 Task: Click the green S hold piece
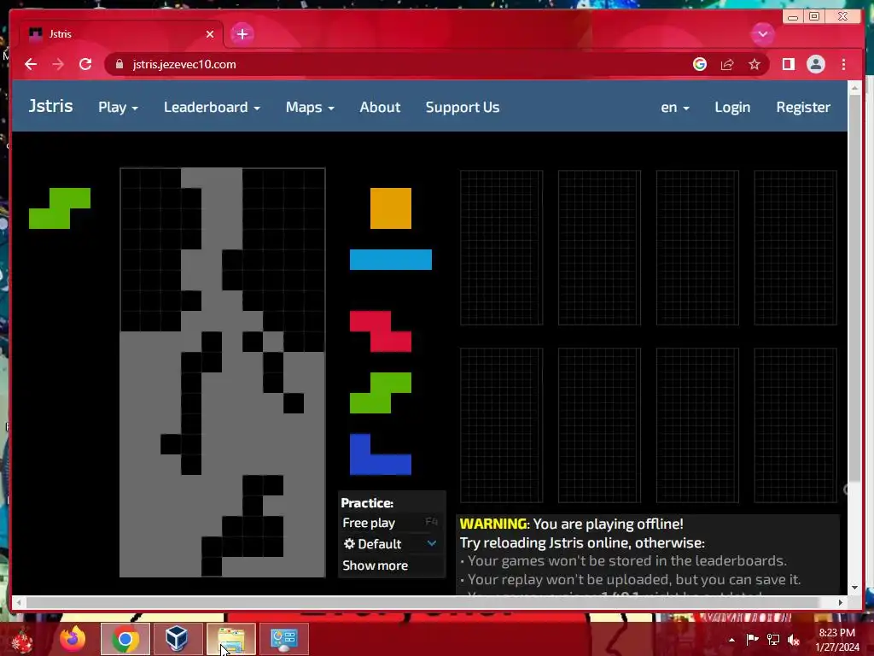(60, 208)
